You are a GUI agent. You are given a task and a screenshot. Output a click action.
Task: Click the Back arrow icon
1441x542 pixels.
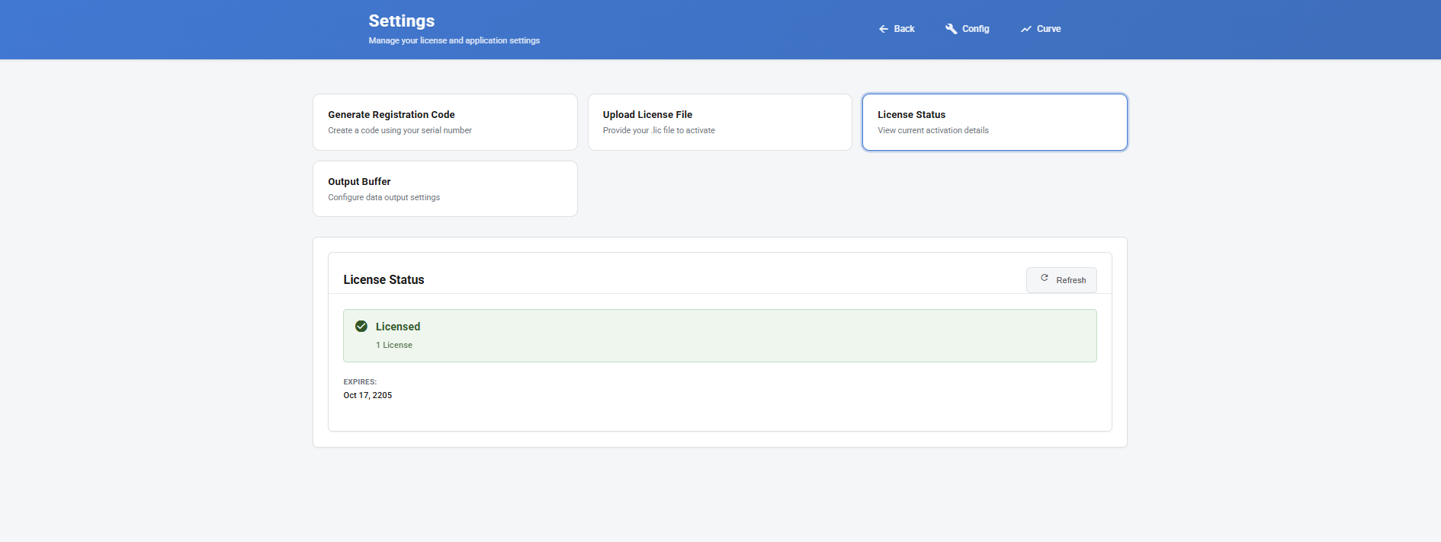point(883,29)
